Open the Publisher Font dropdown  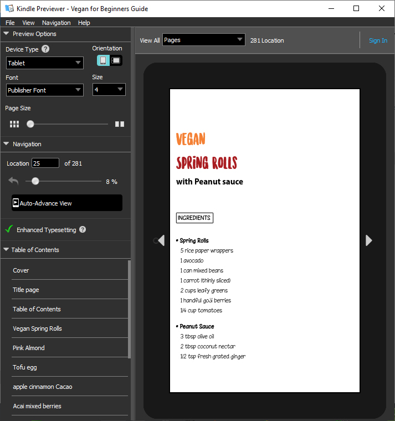(44, 90)
